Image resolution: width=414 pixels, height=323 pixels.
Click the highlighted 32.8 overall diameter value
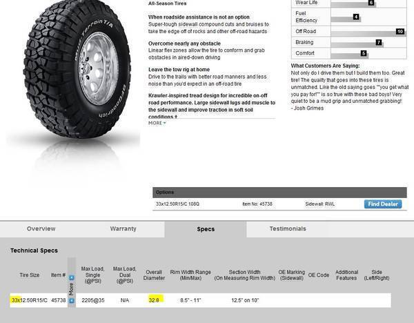point(154,300)
